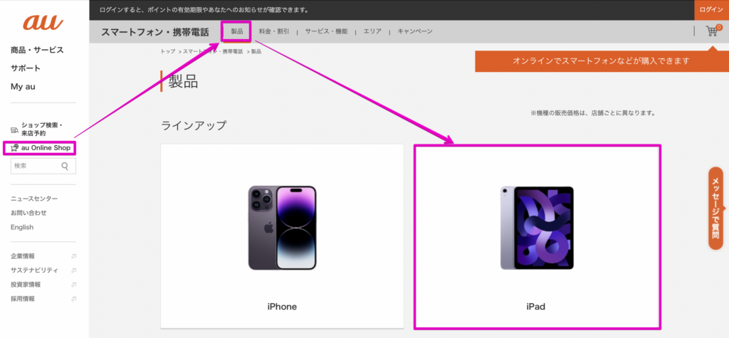Click スマートフォン・携帯電話 breadcrumb link
The height and width of the screenshot is (338, 729).
[x=213, y=52]
